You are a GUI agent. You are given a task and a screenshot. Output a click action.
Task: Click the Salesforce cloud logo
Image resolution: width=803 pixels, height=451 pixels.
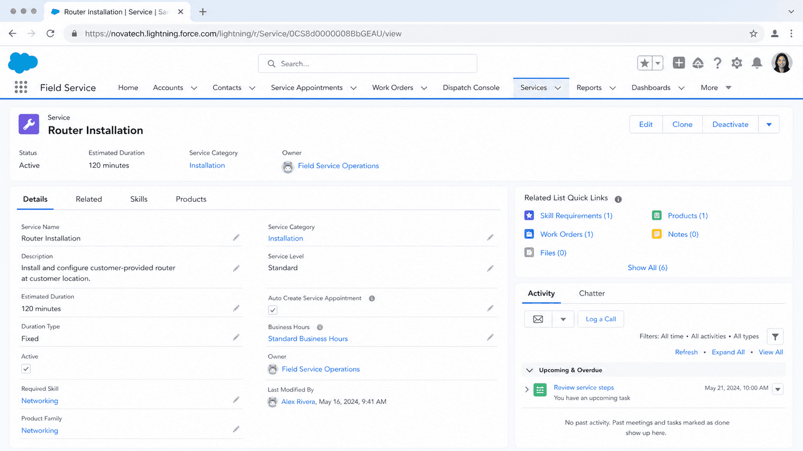coord(23,63)
